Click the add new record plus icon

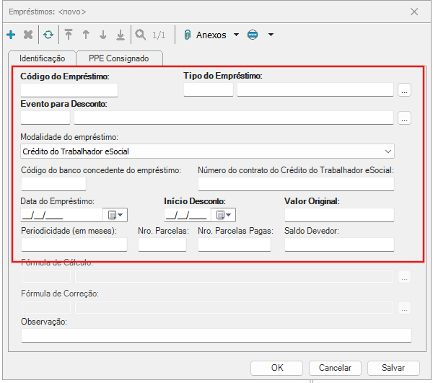click(x=11, y=35)
